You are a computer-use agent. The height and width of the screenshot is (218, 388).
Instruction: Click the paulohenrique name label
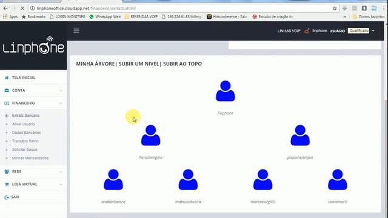tap(300, 157)
